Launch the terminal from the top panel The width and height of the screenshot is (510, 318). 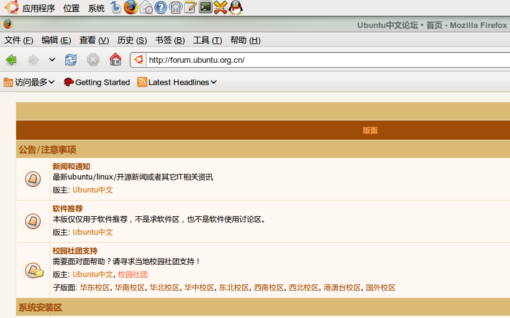(206, 7)
